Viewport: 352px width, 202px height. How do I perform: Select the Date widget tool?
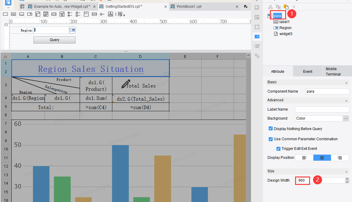[46, 14]
